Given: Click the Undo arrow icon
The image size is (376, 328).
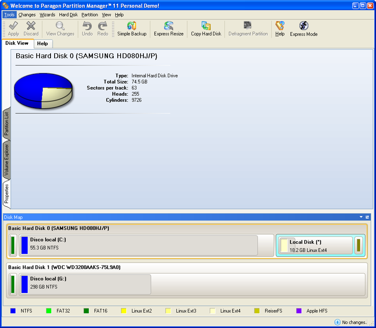Looking at the screenshot, I should [x=87, y=25].
